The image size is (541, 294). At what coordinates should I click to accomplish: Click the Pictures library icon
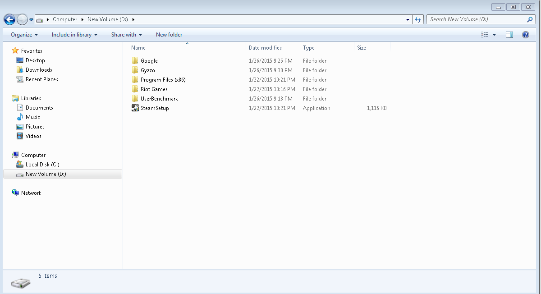pos(20,127)
